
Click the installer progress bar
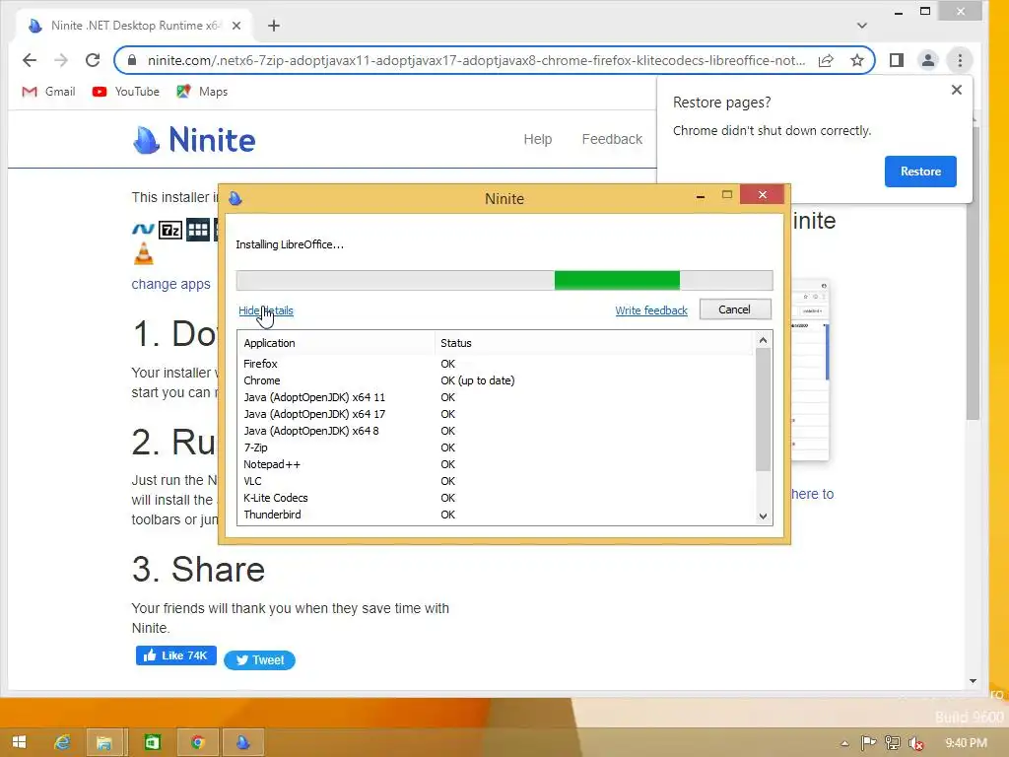point(504,280)
